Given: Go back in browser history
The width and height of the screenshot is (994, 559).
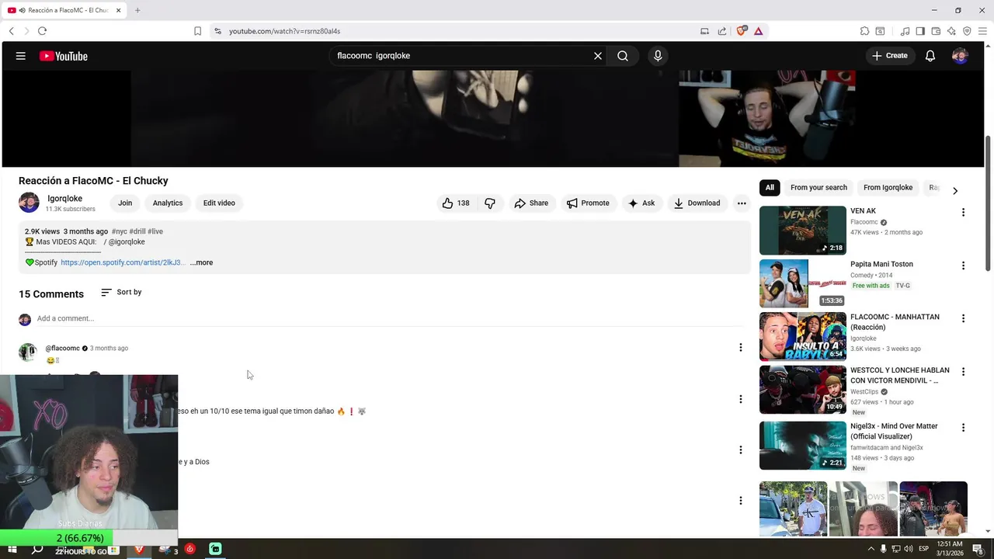Looking at the screenshot, I should (x=11, y=31).
